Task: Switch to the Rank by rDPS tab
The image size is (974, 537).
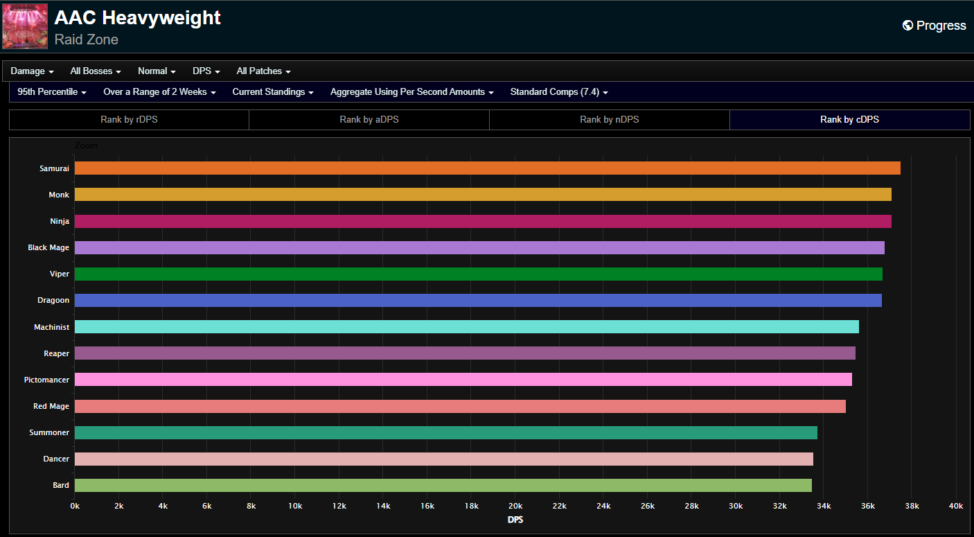Action: (129, 120)
